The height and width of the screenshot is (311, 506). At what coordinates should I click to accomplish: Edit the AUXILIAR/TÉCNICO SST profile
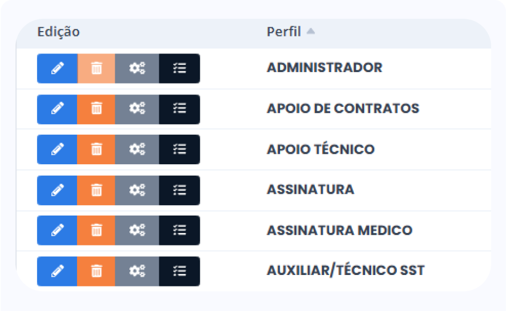(57, 271)
